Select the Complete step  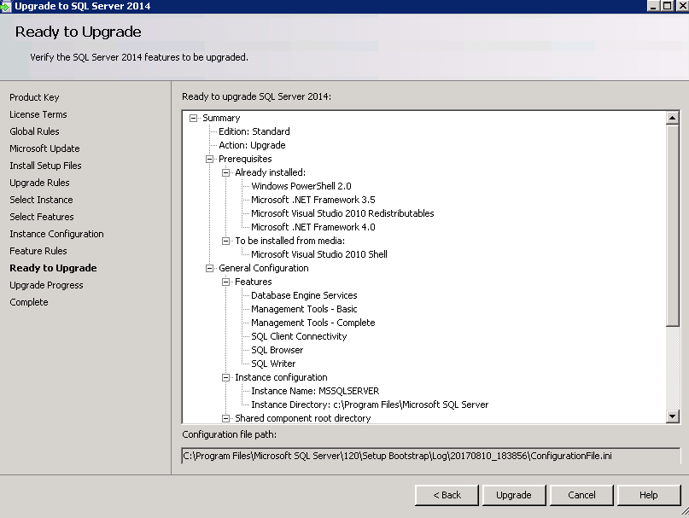tap(28, 302)
